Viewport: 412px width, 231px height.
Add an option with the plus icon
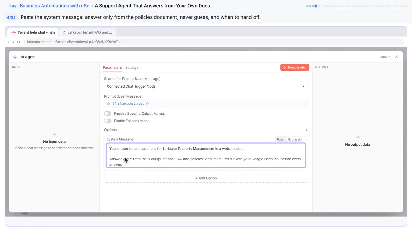[306, 130]
